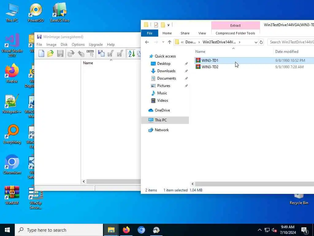
Task: Open PowerISO desktop shortcut
Action: point(36,13)
